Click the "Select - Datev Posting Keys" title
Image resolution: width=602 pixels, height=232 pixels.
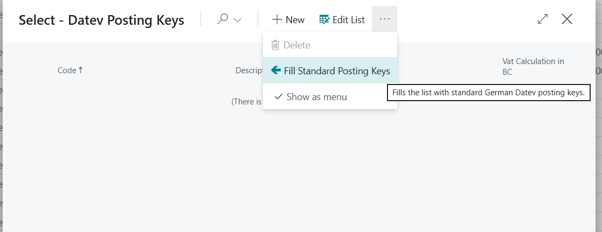pos(101,20)
